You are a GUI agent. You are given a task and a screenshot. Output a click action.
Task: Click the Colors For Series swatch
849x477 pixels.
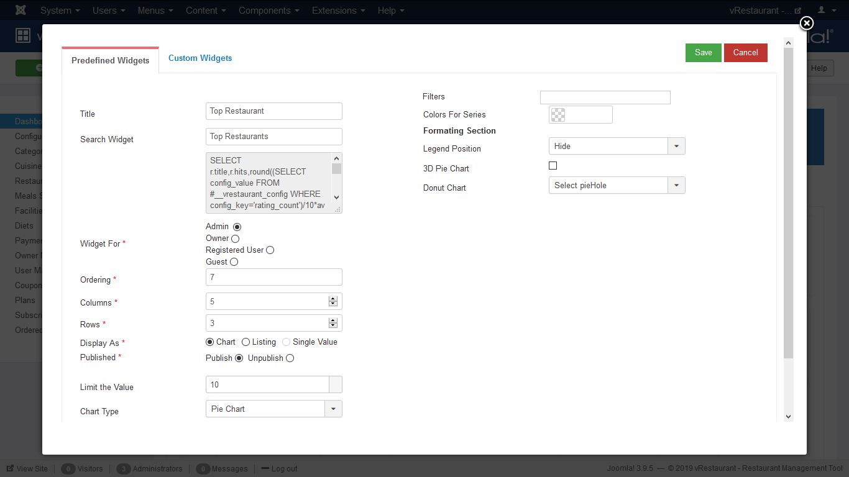[x=558, y=115]
